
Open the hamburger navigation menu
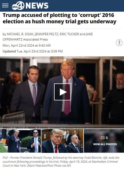pos(5,6)
